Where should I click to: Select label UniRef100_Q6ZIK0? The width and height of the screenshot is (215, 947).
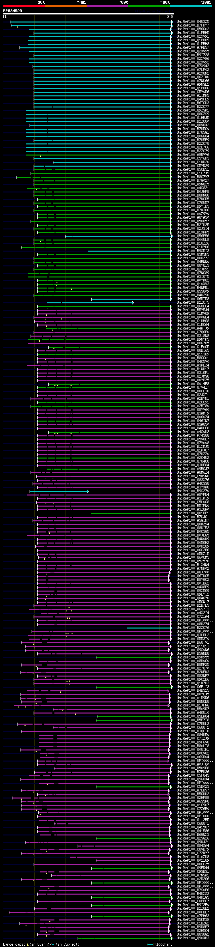[x=193, y=77]
